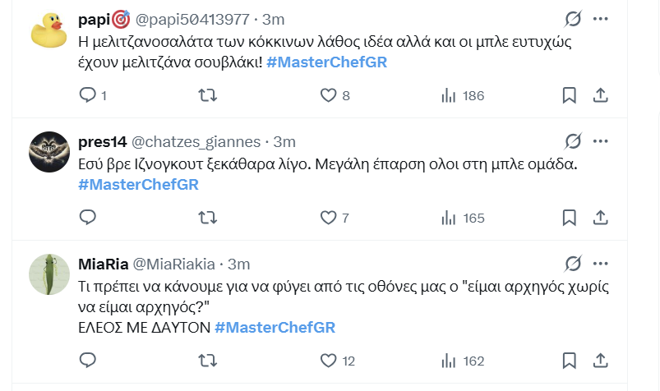This screenshot has width=660, height=391.
Task: Reply to the pres14 tweet
Action: pyautogui.click(x=88, y=218)
